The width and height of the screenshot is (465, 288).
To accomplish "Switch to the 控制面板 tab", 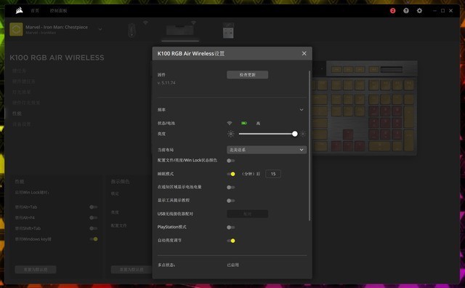I will [58, 11].
